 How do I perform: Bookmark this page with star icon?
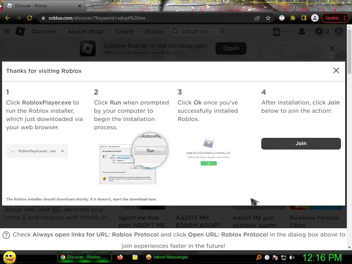(x=268, y=18)
